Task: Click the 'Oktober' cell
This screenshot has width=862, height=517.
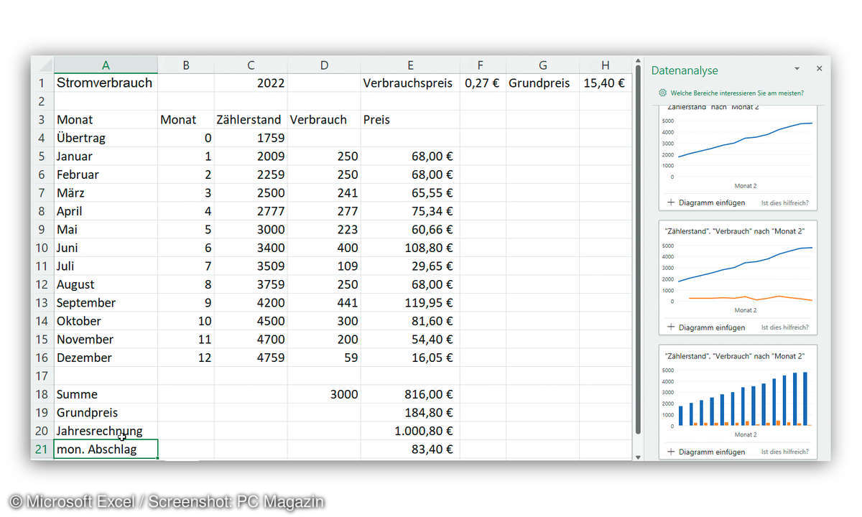Action: (x=106, y=321)
